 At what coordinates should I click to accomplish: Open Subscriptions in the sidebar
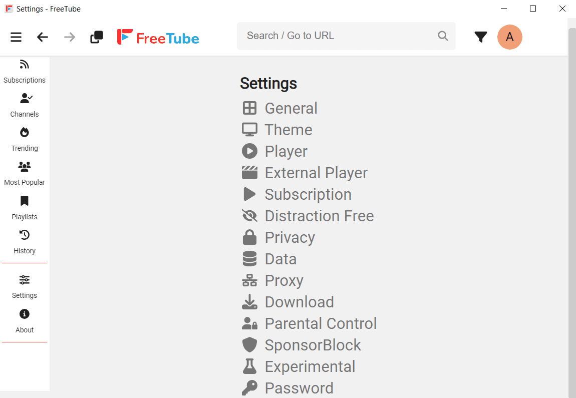point(25,72)
